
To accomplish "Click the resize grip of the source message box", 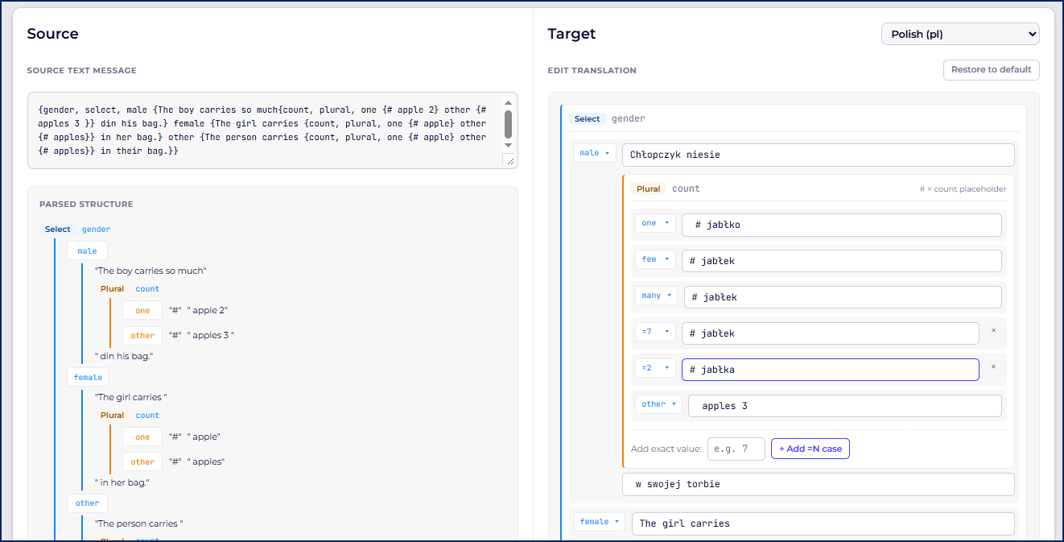I will tap(509, 159).
